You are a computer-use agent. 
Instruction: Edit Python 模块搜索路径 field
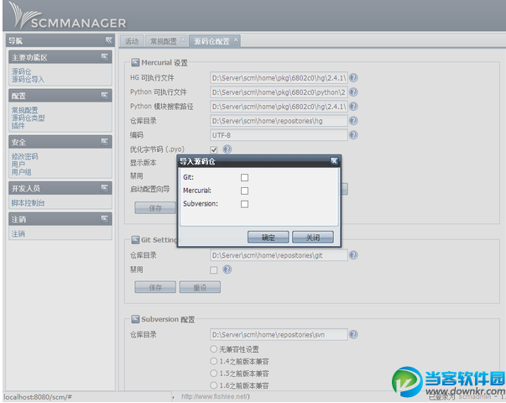click(x=279, y=107)
